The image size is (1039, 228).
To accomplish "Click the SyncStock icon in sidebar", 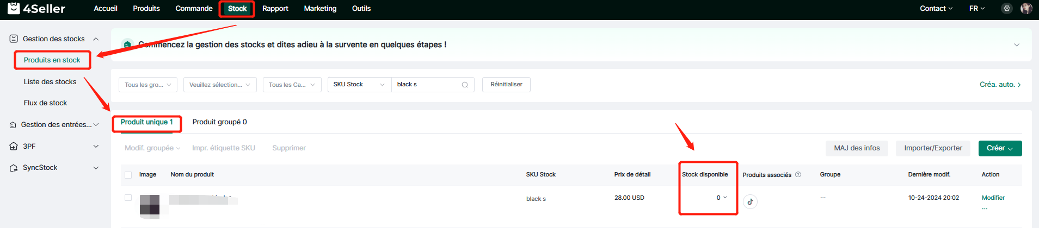I will tap(14, 168).
